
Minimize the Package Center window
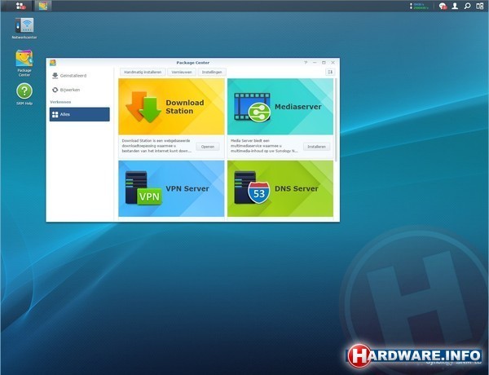coord(315,63)
